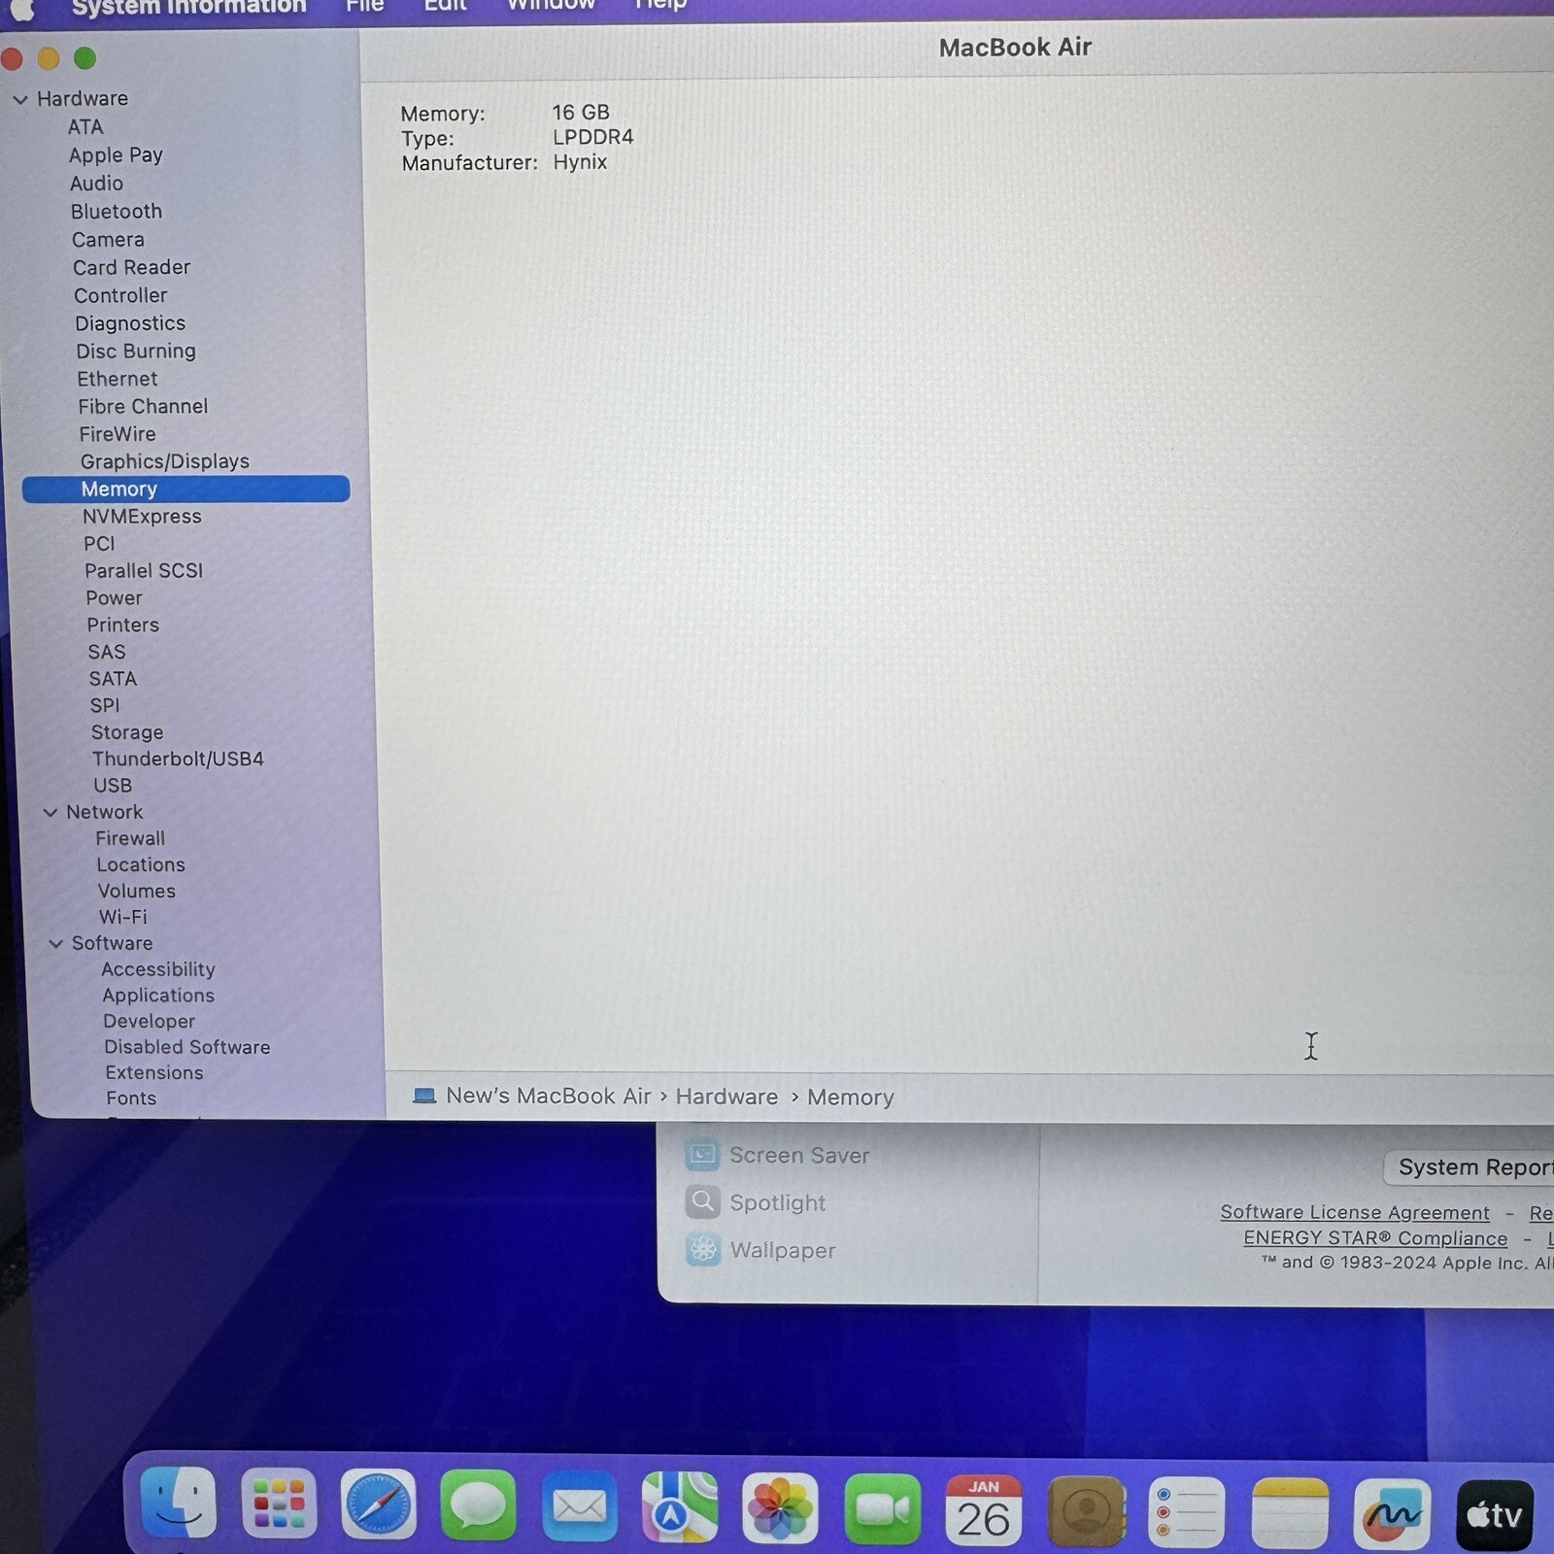The height and width of the screenshot is (1554, 1554).
Task: Select NVMExpress in the sidebar
Action: pyautogui.click(x=142, y=517)
